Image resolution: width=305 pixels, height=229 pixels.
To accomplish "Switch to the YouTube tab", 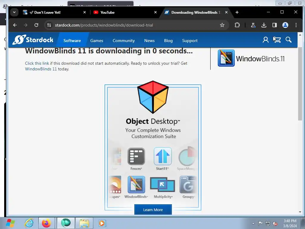I will coord(125,12).
